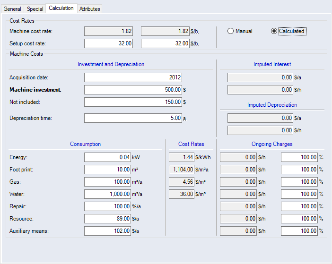Edit the Water consumption field
332x264 pixels.
[107, 194]
